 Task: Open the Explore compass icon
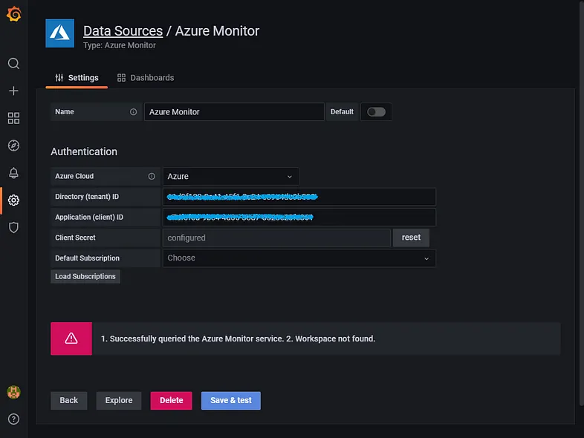[x=14, y=146]
